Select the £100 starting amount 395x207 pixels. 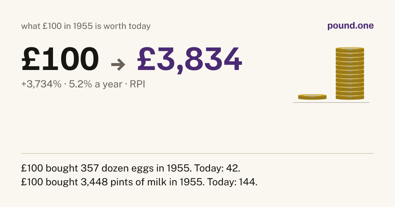coord(60,59)
